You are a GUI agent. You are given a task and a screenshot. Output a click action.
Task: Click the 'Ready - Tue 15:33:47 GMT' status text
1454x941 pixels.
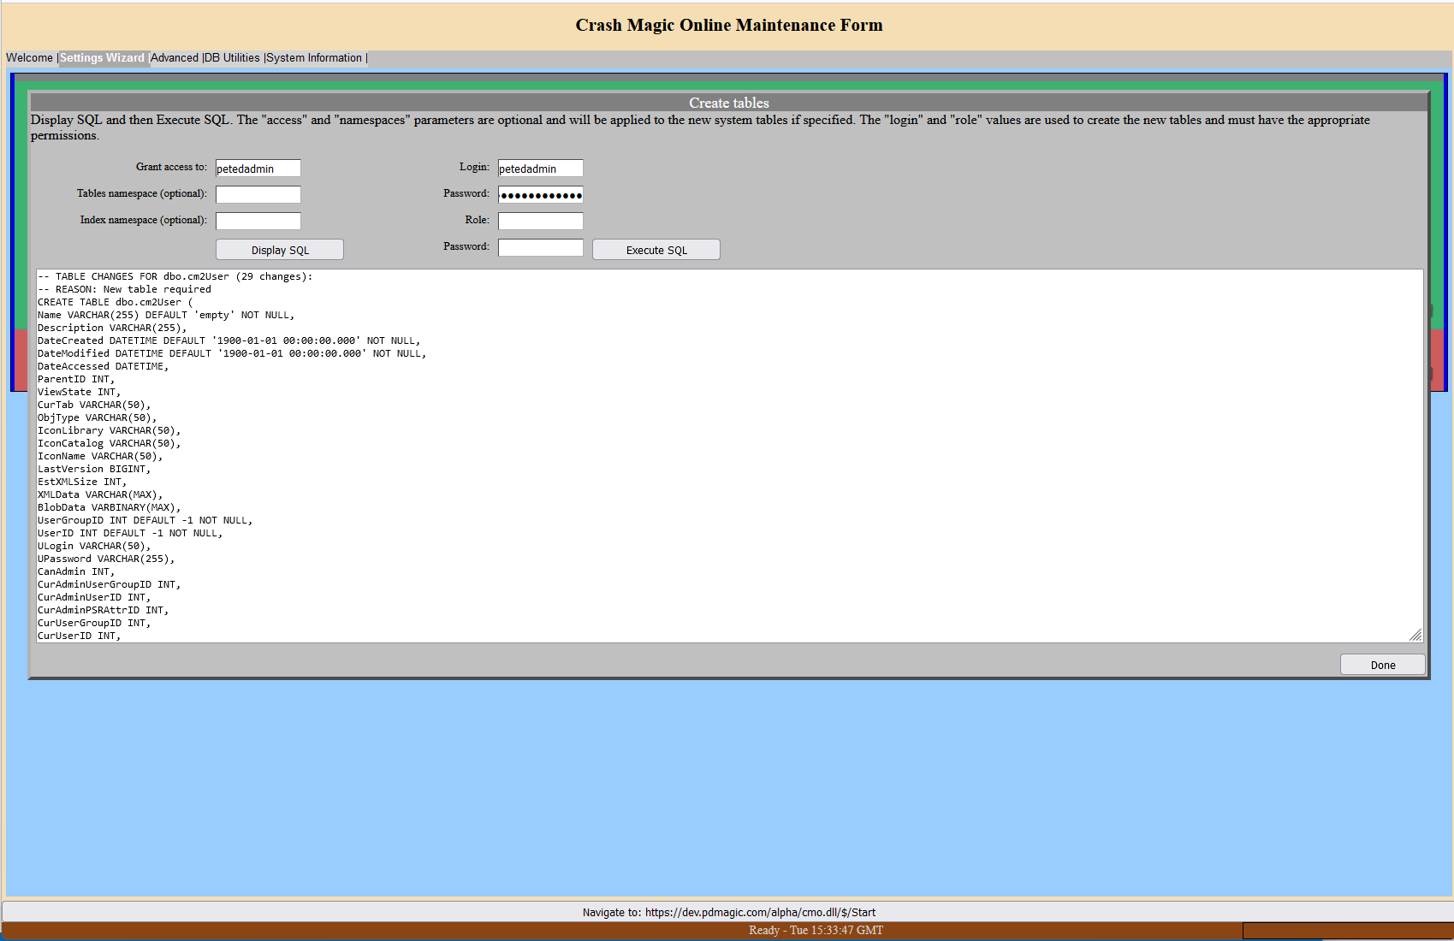click(816, 931)
